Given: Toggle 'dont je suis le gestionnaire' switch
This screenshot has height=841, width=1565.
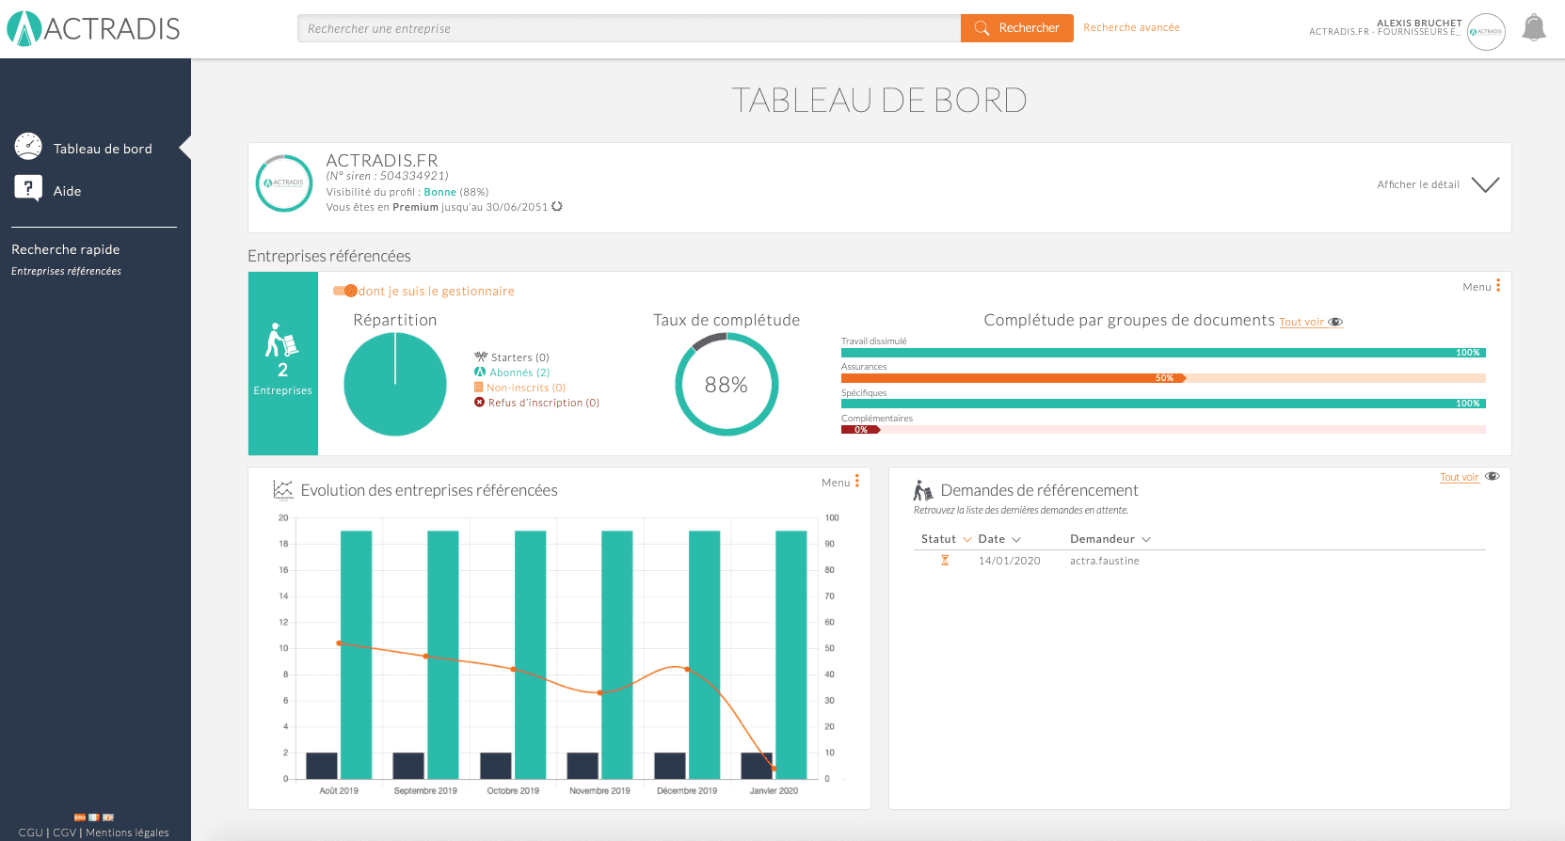Looking at the screenshot, I should tap(345, 291).
